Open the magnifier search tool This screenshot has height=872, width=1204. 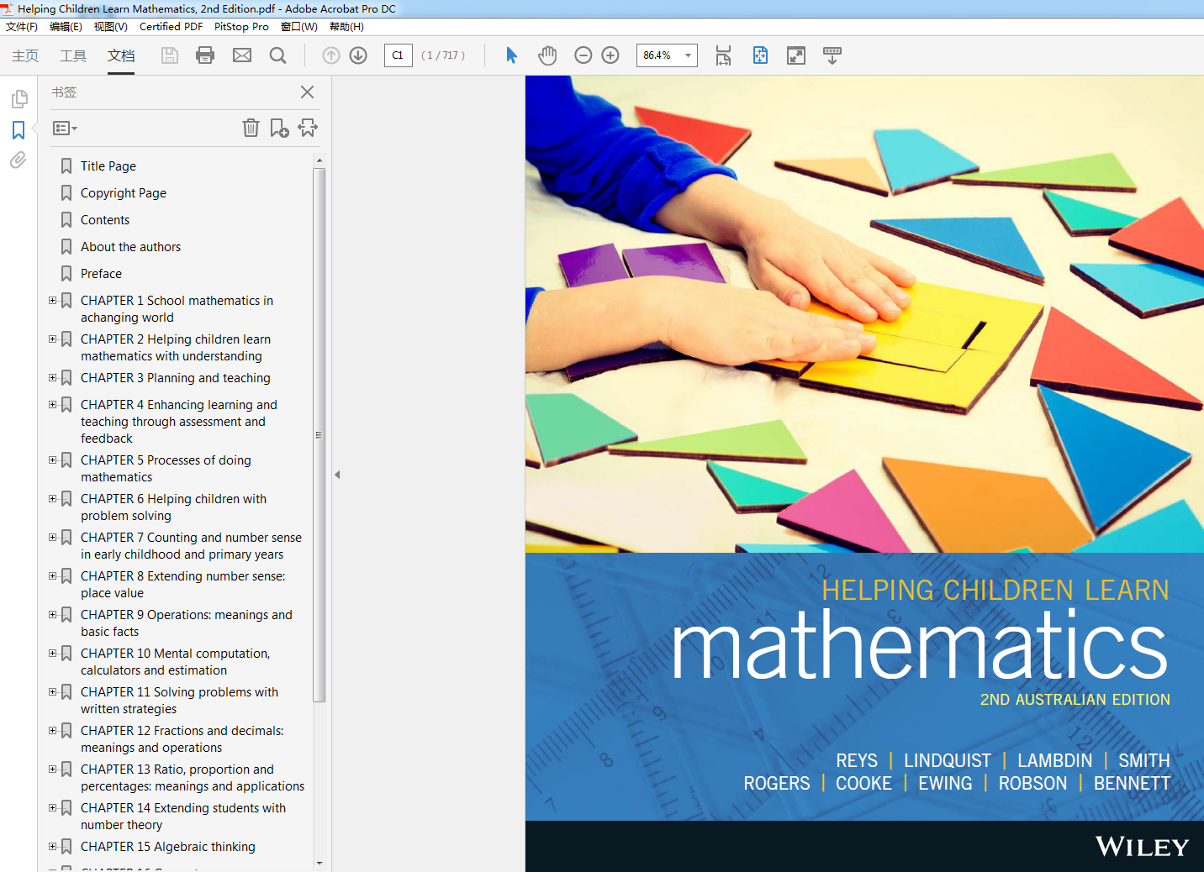coord(277,55)
